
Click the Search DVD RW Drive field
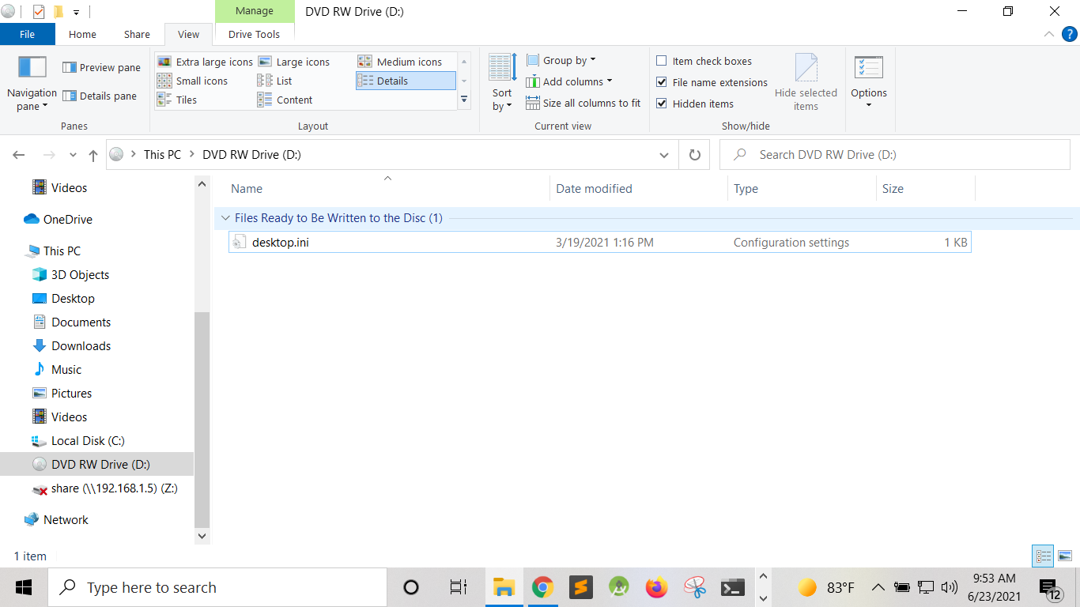[895, 155]
